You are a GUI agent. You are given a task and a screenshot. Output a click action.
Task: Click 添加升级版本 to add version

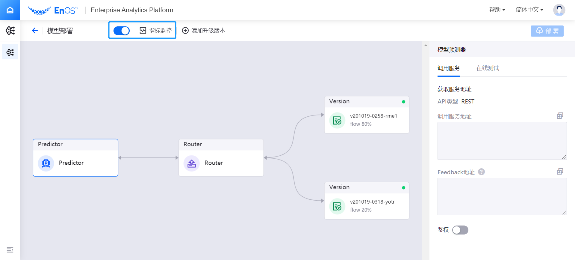pyautogui.click(x=204, y=31)
